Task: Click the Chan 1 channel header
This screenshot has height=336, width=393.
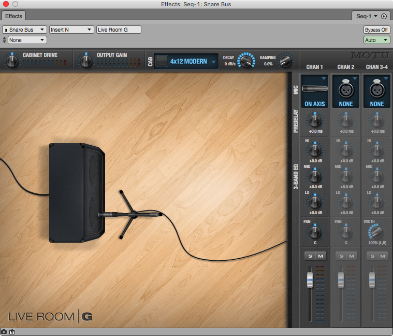Action: tap(314, 67)
